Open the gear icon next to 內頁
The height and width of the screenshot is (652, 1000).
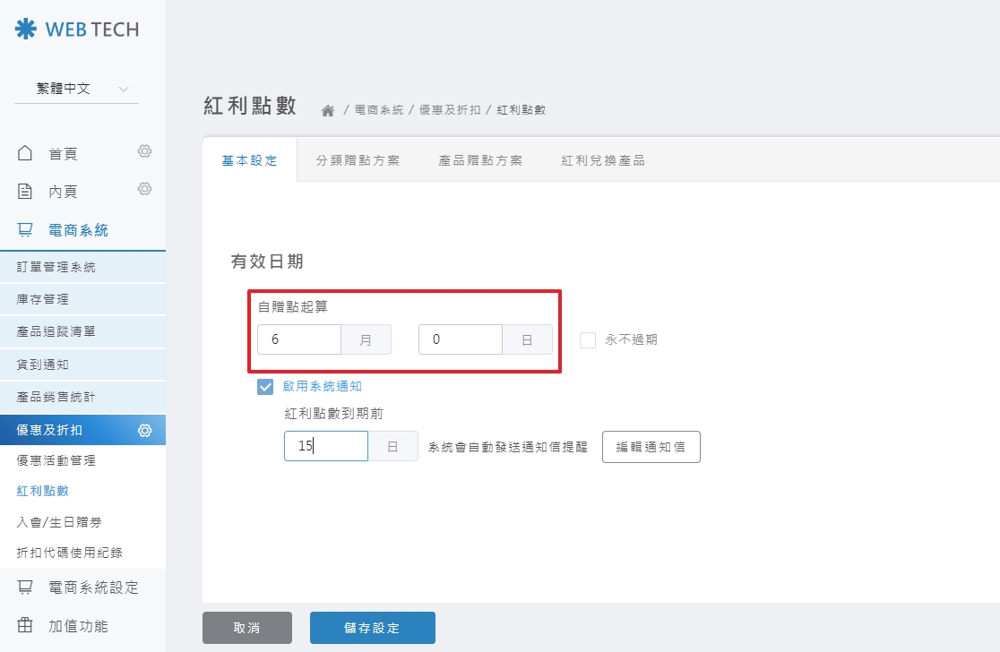[x=144, y=190]
